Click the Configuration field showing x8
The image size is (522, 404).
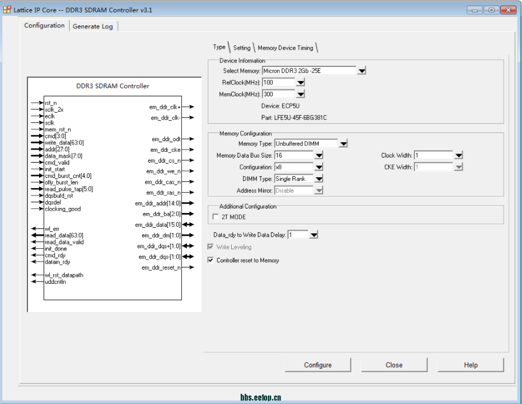pos(294,167)
